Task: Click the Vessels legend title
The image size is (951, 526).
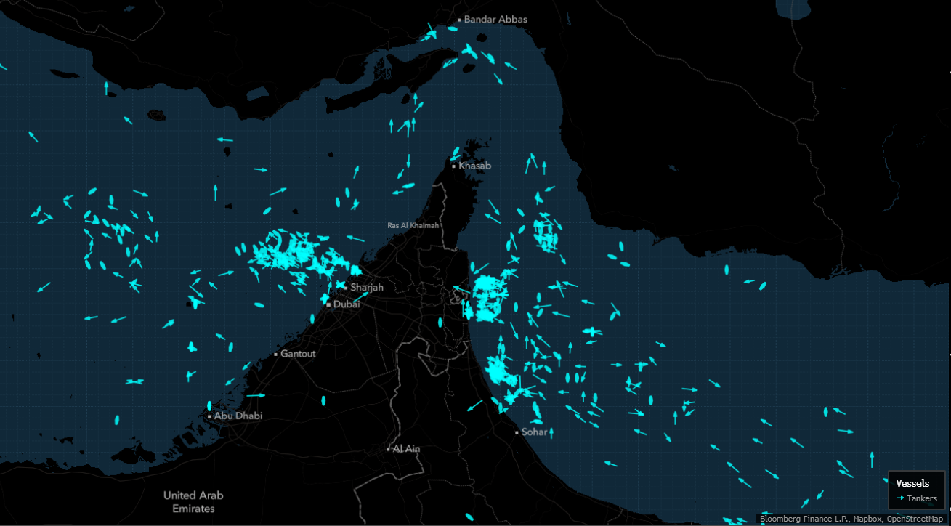Action: [x=912, y=483]
